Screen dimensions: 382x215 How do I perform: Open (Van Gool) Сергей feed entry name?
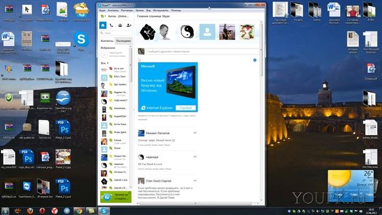[159, 181]
